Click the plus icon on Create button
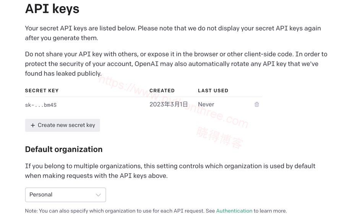This screenshot has width=344, height=223. pyautogui.click(x=33, y=125)
